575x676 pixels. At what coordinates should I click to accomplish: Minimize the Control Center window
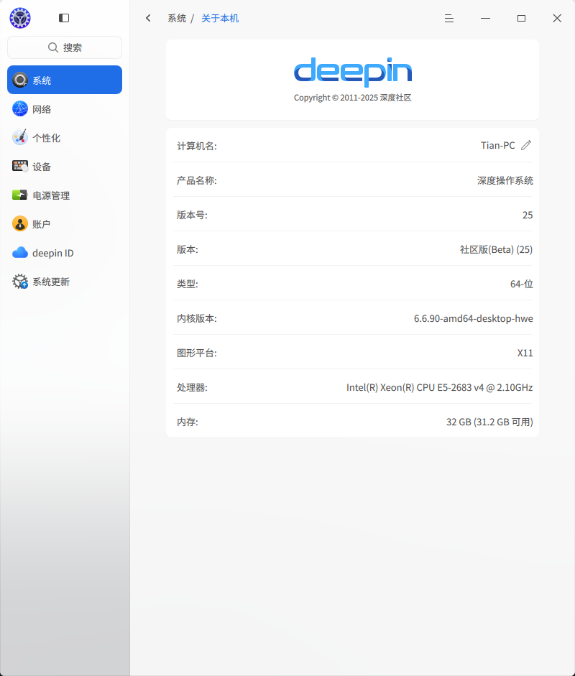(485, 18)
